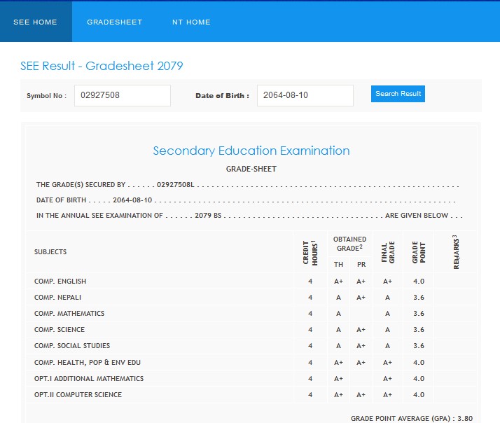Click the COMP. SCIENCE subject name

click(x=60, y=330)
